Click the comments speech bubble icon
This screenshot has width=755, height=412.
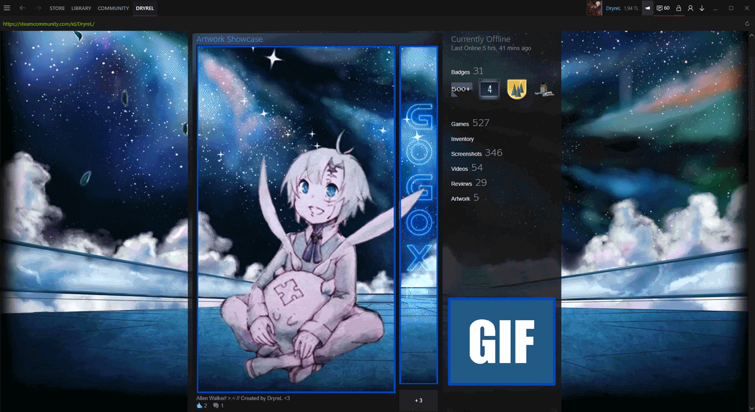coord(216,406)
